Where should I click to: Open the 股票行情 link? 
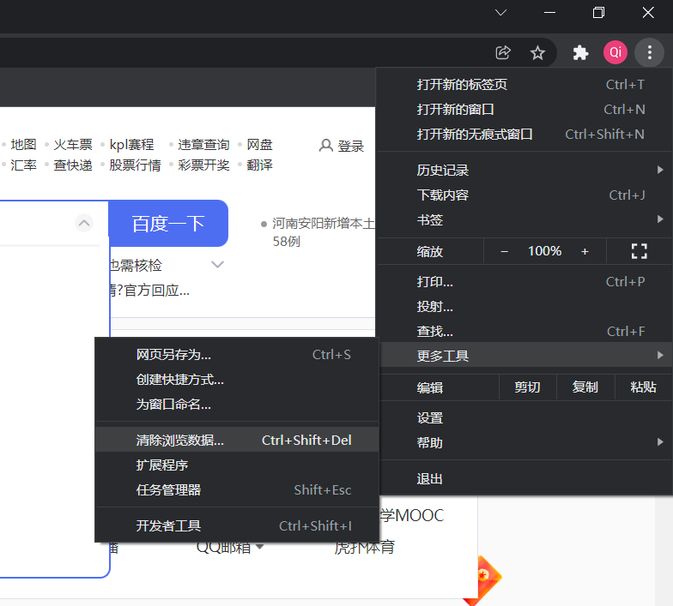pos(136,165)
